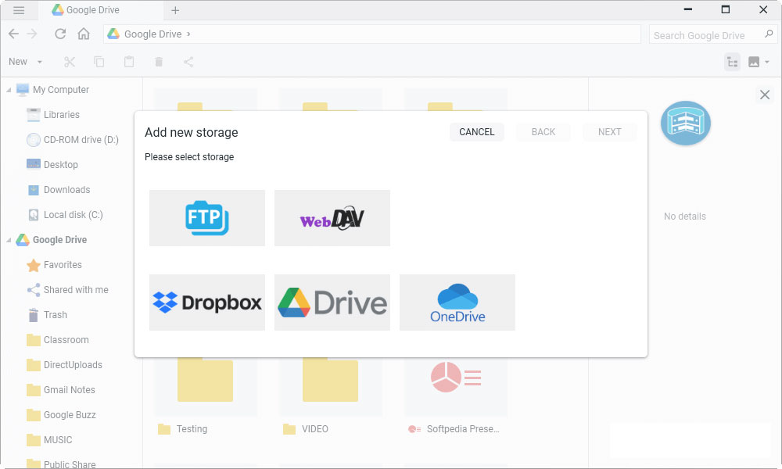Open Local disk (C:) in sidebar

(x=73, y=215)
